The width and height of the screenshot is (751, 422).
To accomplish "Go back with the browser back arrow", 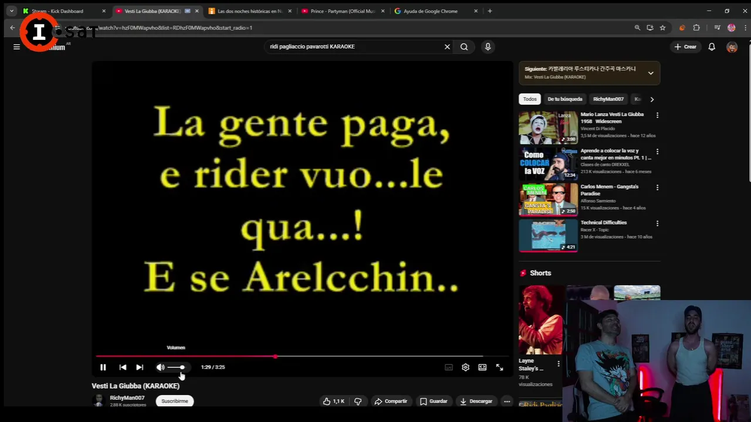I will pos(12,28).
